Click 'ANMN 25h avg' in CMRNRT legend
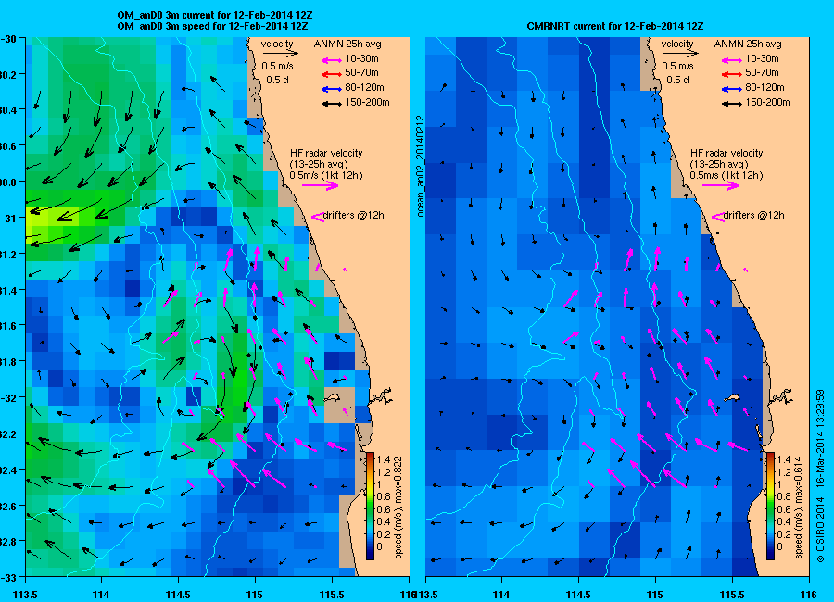The image size is (834, 602). (x=748, y=44)
